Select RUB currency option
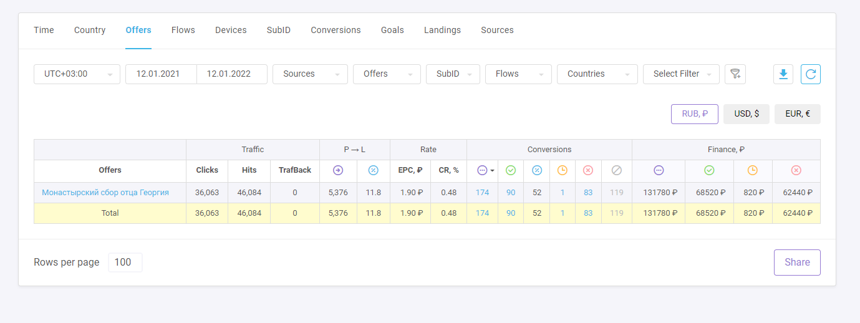Image resolution: width=860 pixels, height=323 pixels. coord(695,114)
